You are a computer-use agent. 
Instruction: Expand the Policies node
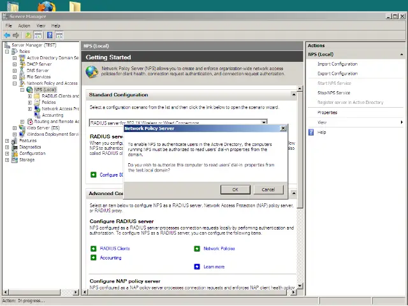[x=30, y=103]
